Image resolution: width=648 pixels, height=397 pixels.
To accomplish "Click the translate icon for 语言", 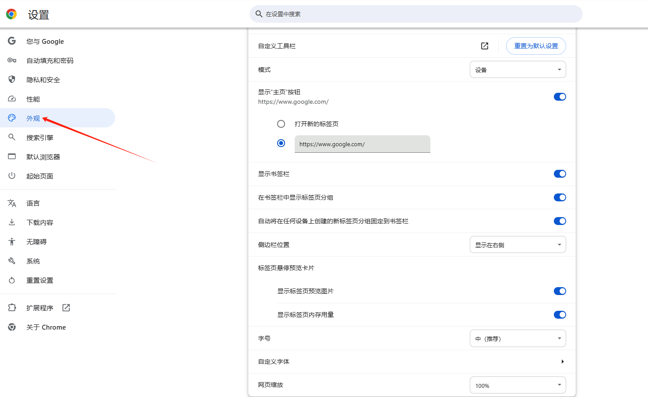I will [x=12, y=203].
